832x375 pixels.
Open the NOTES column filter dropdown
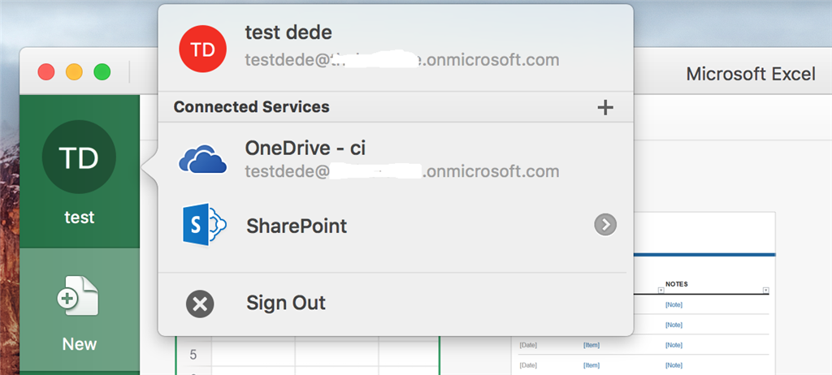765,290
